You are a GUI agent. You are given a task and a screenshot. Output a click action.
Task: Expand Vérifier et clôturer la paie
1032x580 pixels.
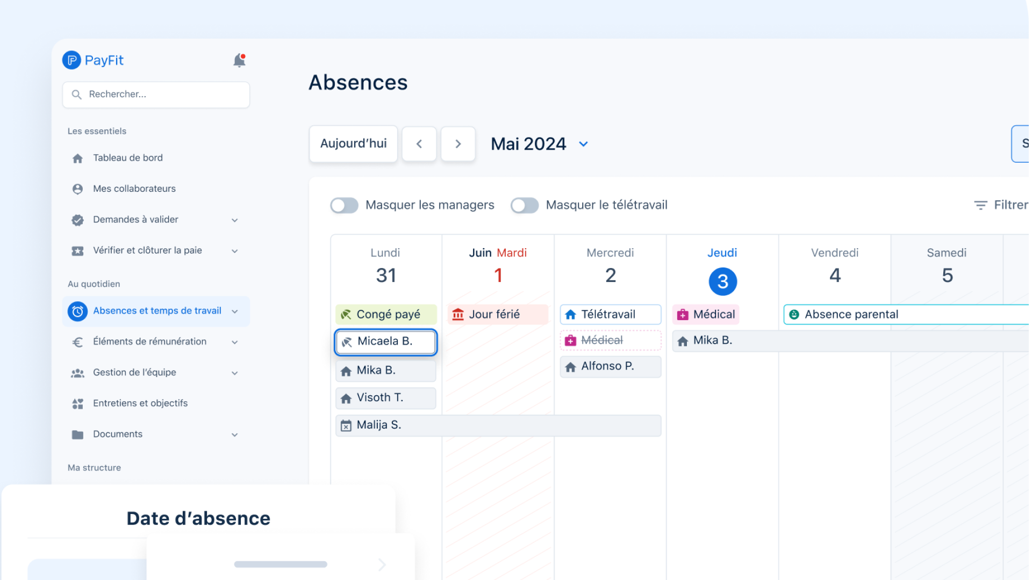[x=234, y=250]
